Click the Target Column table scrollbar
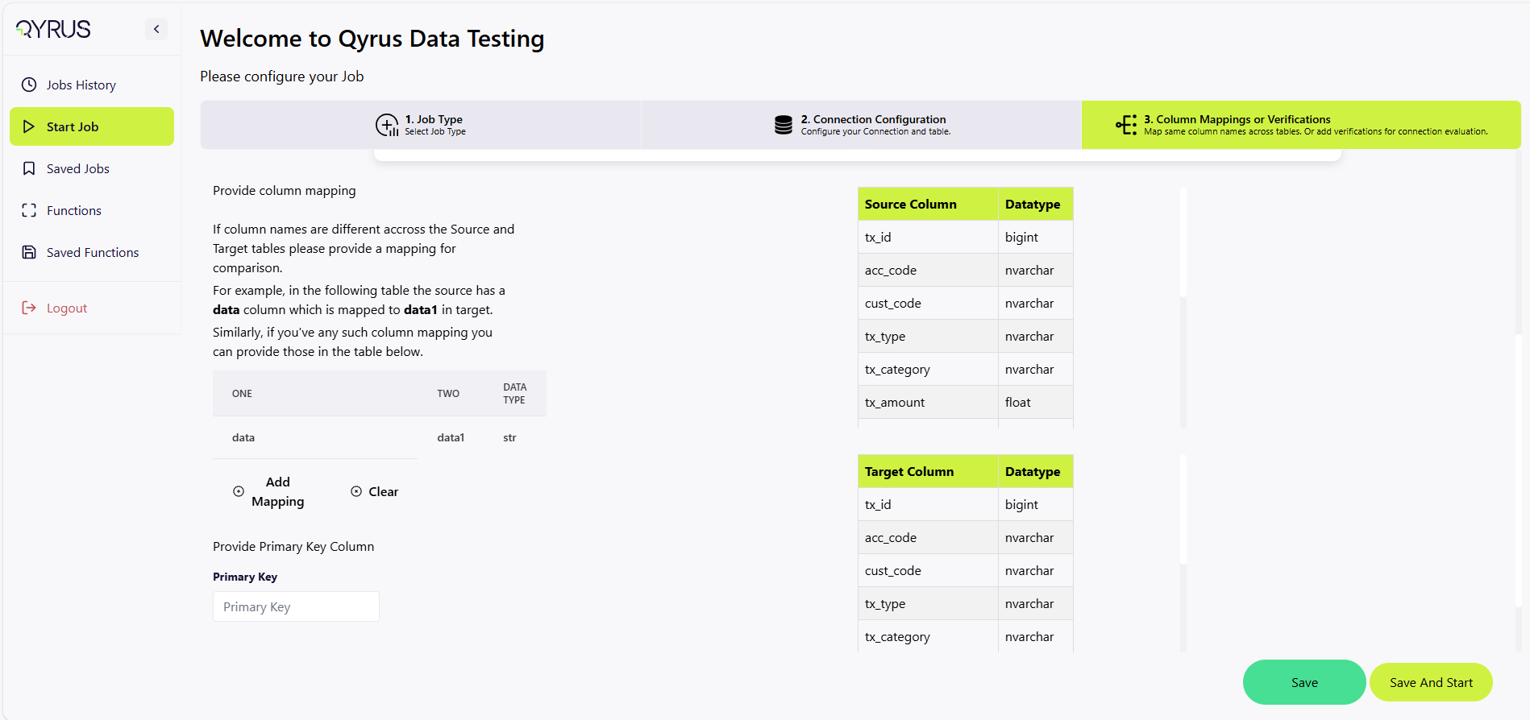The width and height of the screenshot is (1530, 720). pos(1183,509)
